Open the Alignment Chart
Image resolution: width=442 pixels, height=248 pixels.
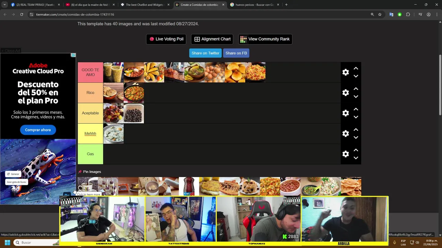click(212, 39)
